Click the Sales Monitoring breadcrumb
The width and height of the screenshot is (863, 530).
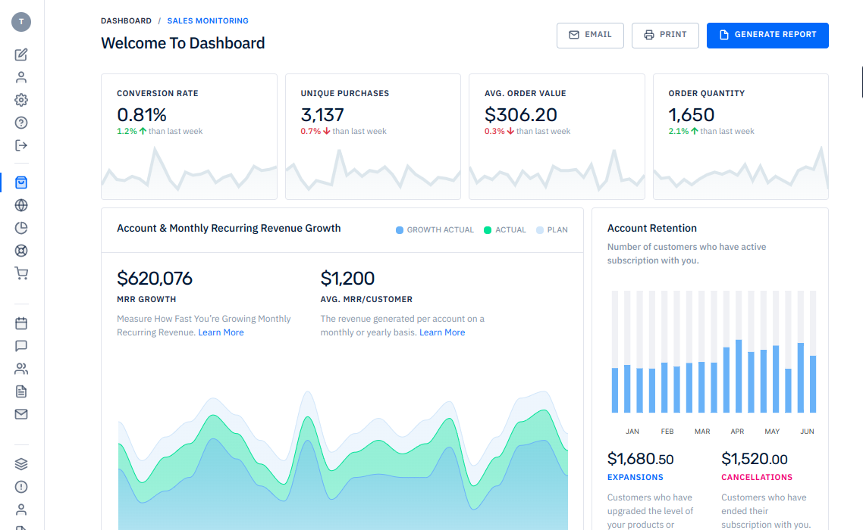(x=208, y=21)
